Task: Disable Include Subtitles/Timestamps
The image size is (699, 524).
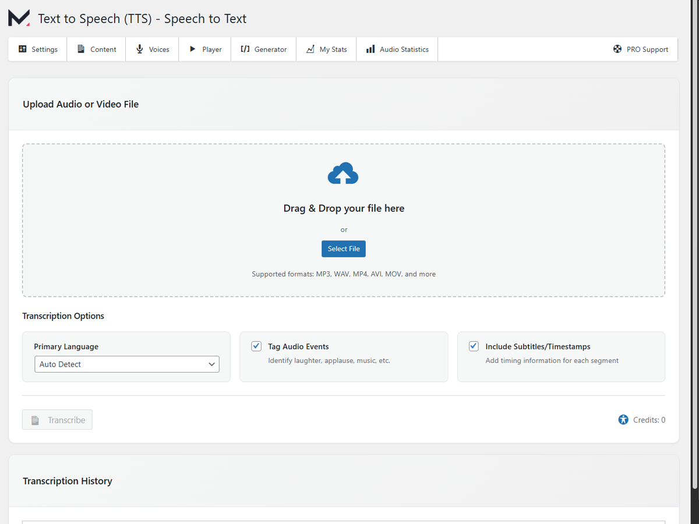Action: click(x=474, y=346)
